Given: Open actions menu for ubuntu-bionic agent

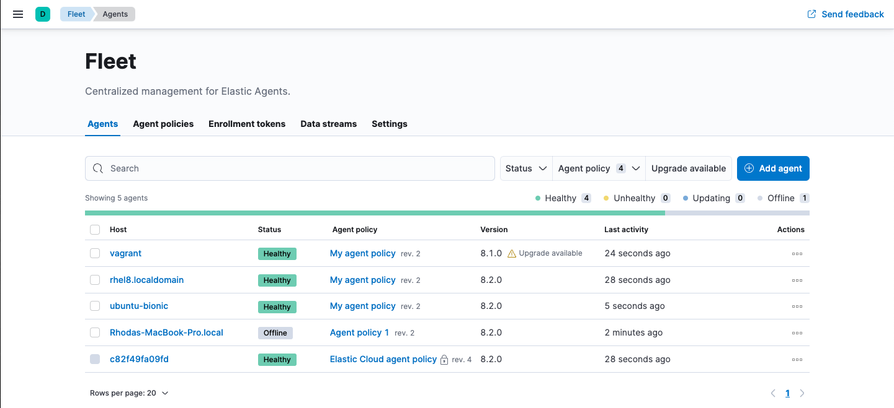Looking at the screenshot, I should click(797, 306).
